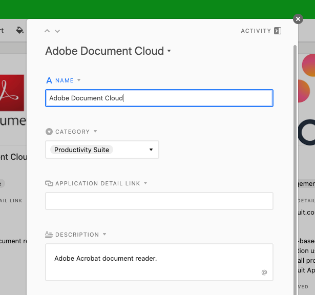Click the @ mention icon in Description

(x=264, y=272)
